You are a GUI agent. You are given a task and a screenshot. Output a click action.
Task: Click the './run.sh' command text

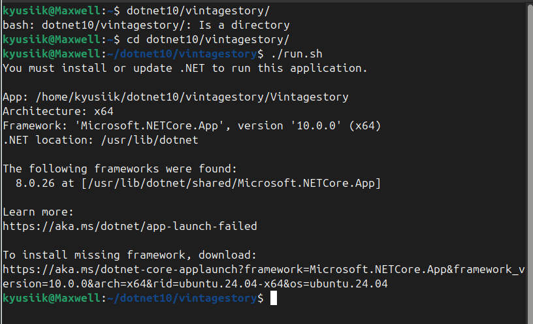tap(297, 54)
